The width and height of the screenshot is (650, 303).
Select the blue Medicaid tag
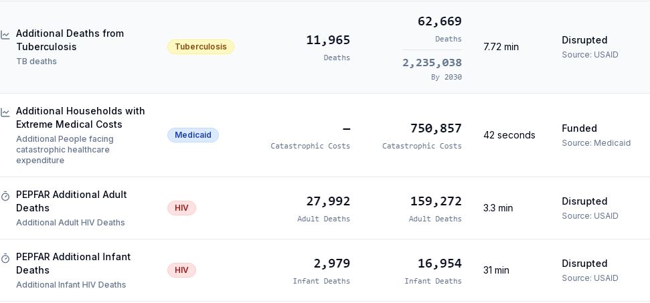pyautogui.click(x=193, y=135)
